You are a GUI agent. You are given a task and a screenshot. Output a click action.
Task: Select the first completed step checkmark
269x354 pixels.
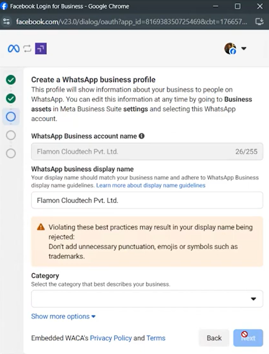pos(11,80)
